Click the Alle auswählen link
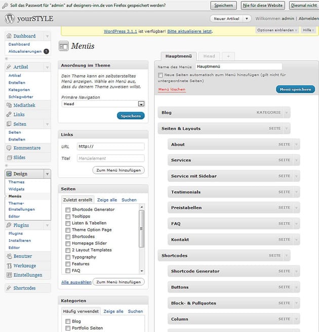 click(x=76, y=282)
